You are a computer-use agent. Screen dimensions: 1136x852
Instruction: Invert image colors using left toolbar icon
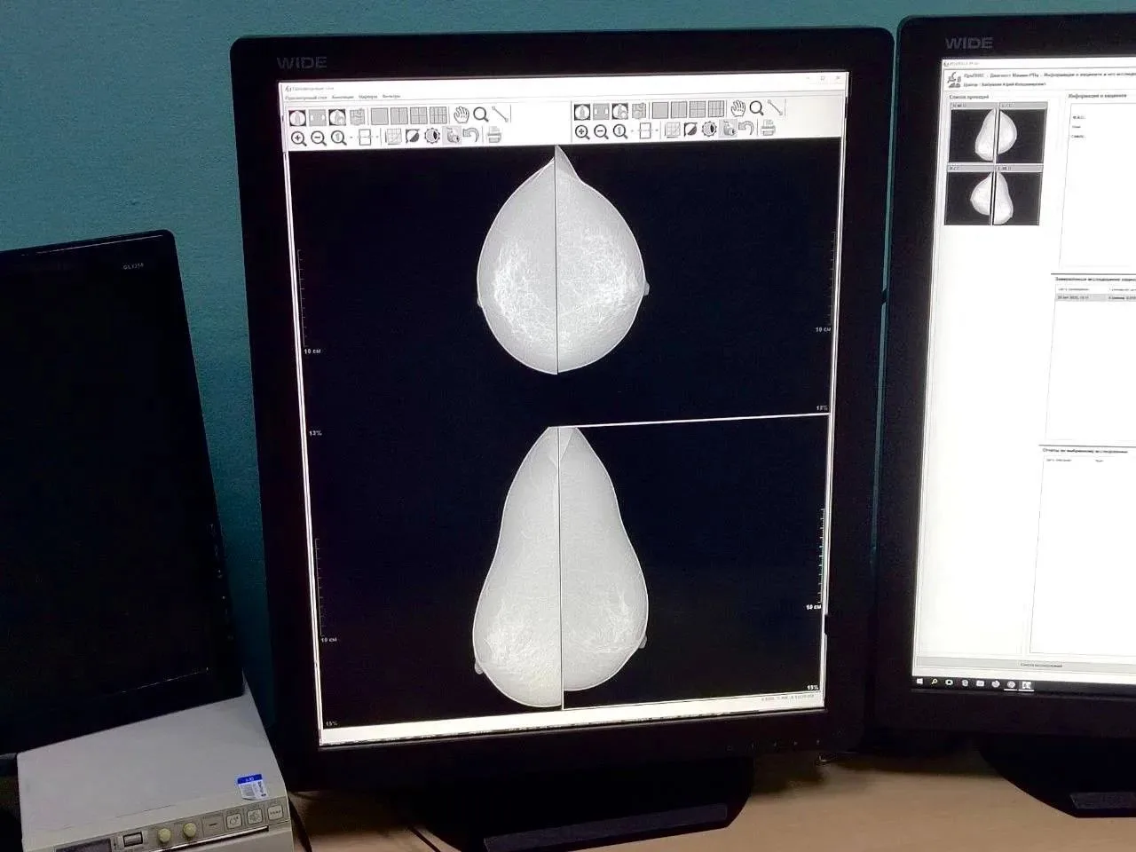point(413,137)
